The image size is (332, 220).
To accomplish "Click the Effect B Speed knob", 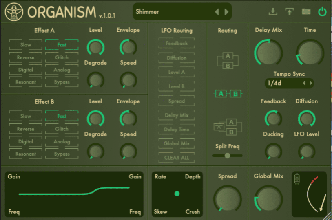I will point(128,151).
